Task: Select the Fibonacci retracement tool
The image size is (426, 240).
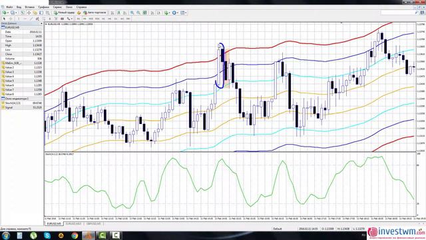Action: point(44,19)
